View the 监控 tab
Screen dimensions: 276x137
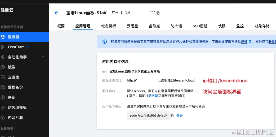pos(240,26)
